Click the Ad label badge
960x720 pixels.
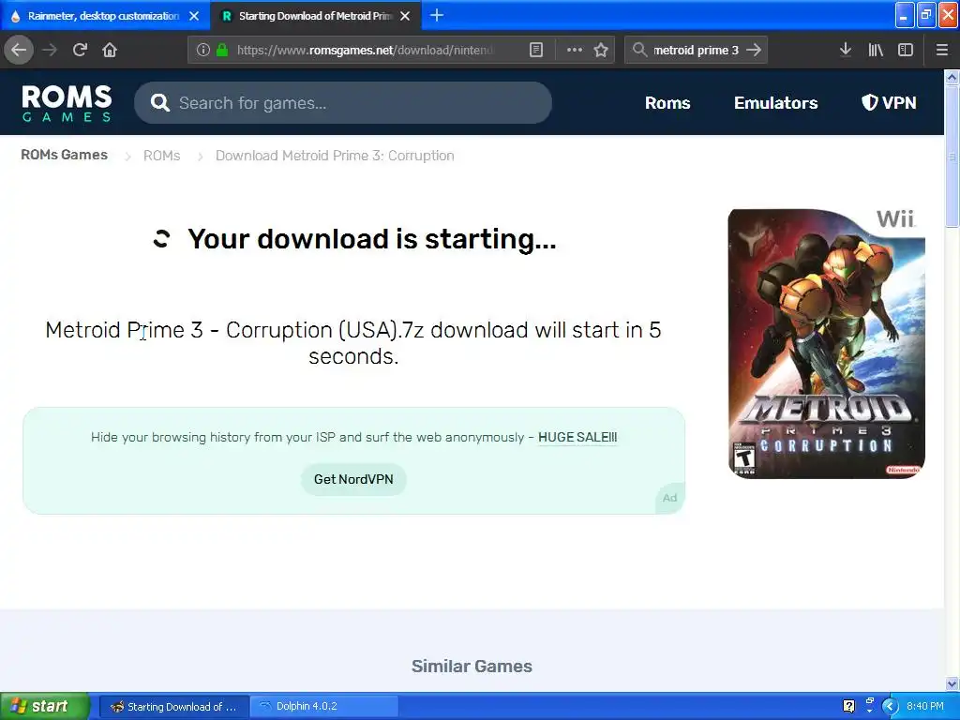[x=669, y=498]
